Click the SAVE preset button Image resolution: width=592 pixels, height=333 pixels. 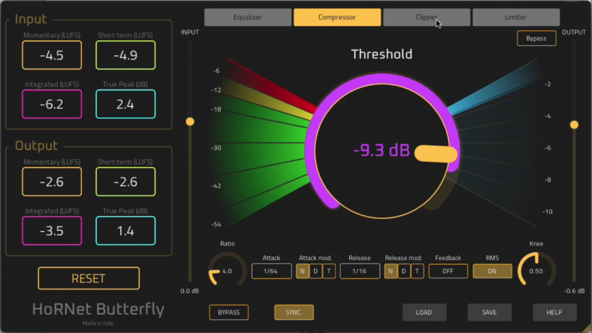pos(489,312)
